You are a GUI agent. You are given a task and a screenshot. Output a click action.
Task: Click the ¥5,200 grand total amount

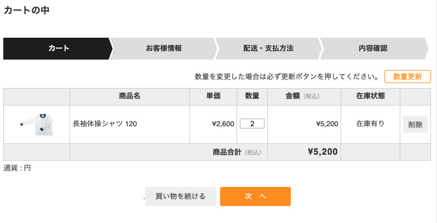[323, 151]
